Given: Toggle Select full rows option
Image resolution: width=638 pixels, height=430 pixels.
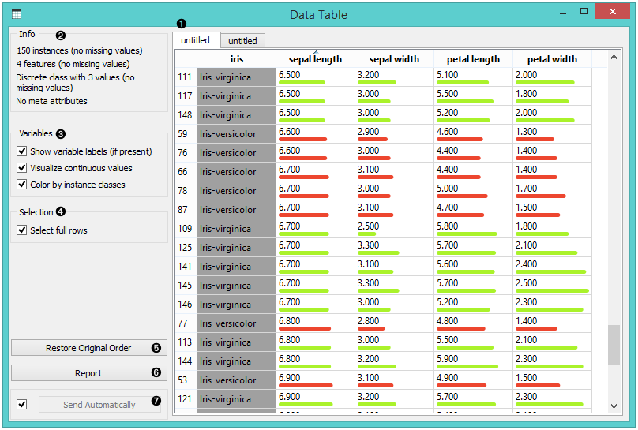Looking at the screenshot, I should coord(21,230).
